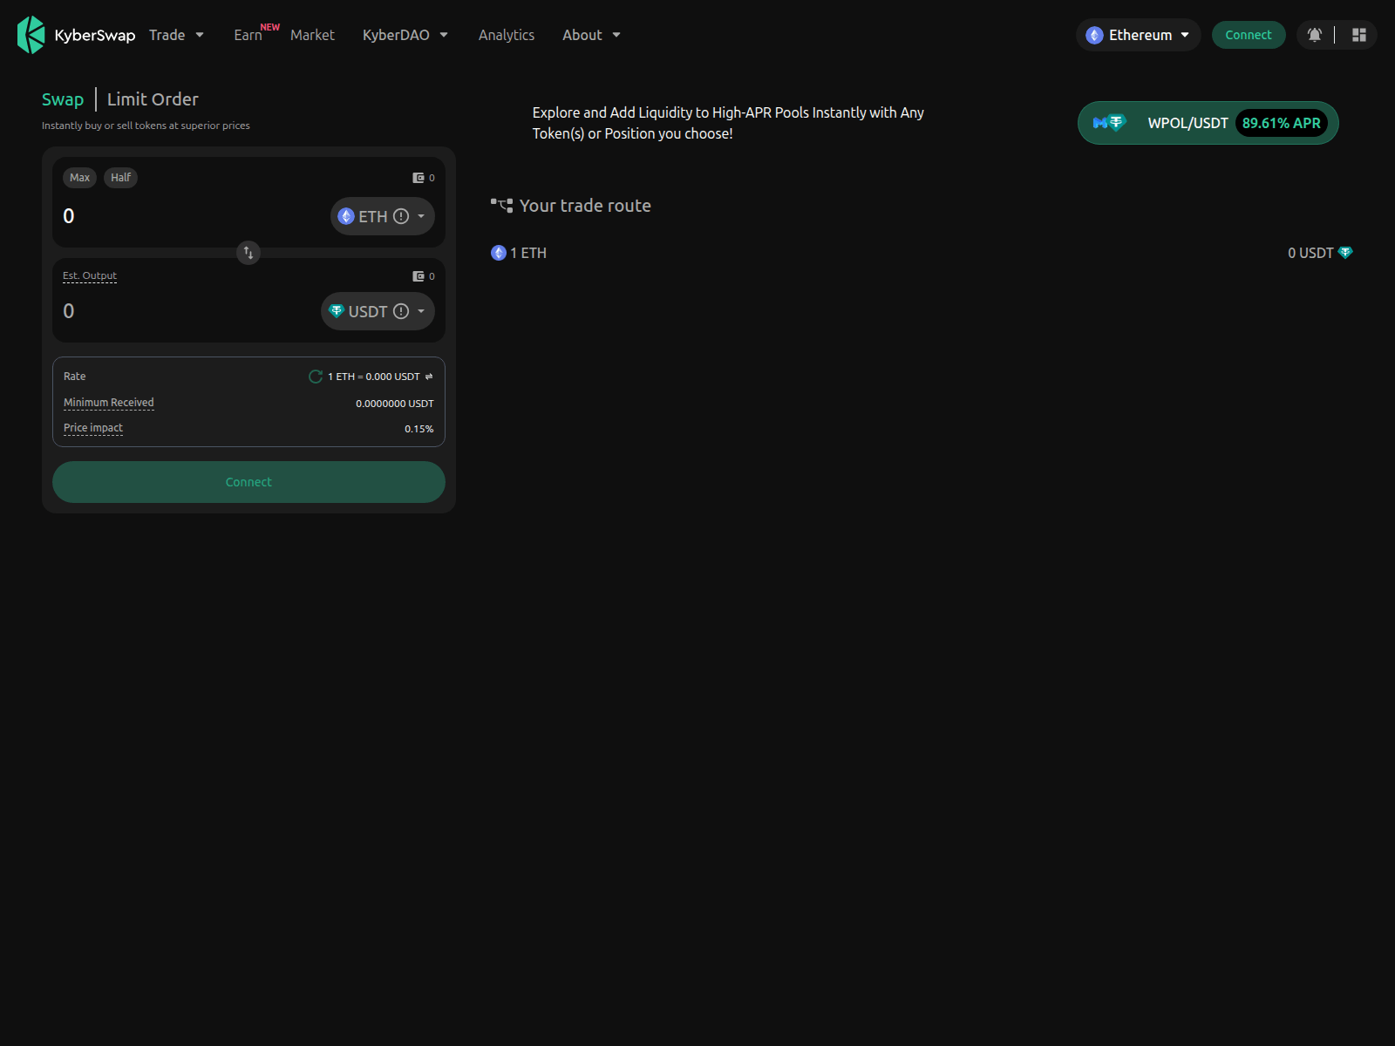The height and width of the screenshot is (1046, 1395).
Task: Click the ETH icon in the trade route
Action: click(x=499, y=253)
